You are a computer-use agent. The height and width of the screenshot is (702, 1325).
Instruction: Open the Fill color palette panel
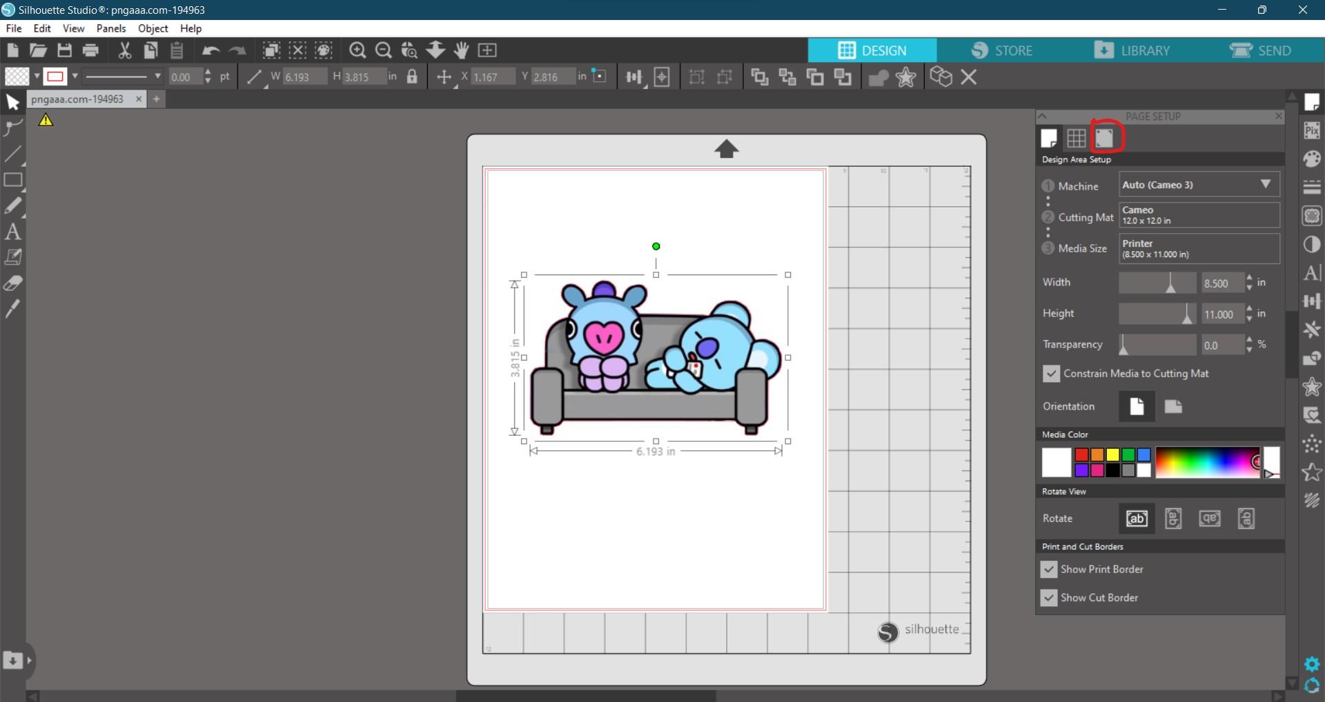pyautogui.click(x=1312, y=159)
